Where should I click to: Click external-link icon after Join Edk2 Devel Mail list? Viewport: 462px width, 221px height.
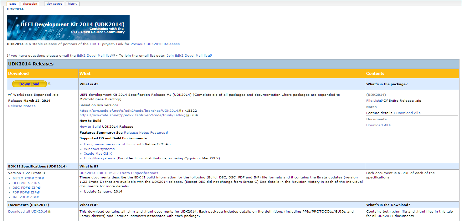[211, 56]
